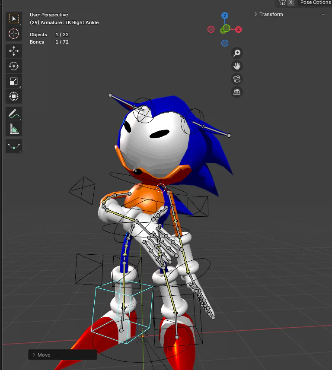
Task: Expand the Transform panel
Action: [x=269, y=14]
